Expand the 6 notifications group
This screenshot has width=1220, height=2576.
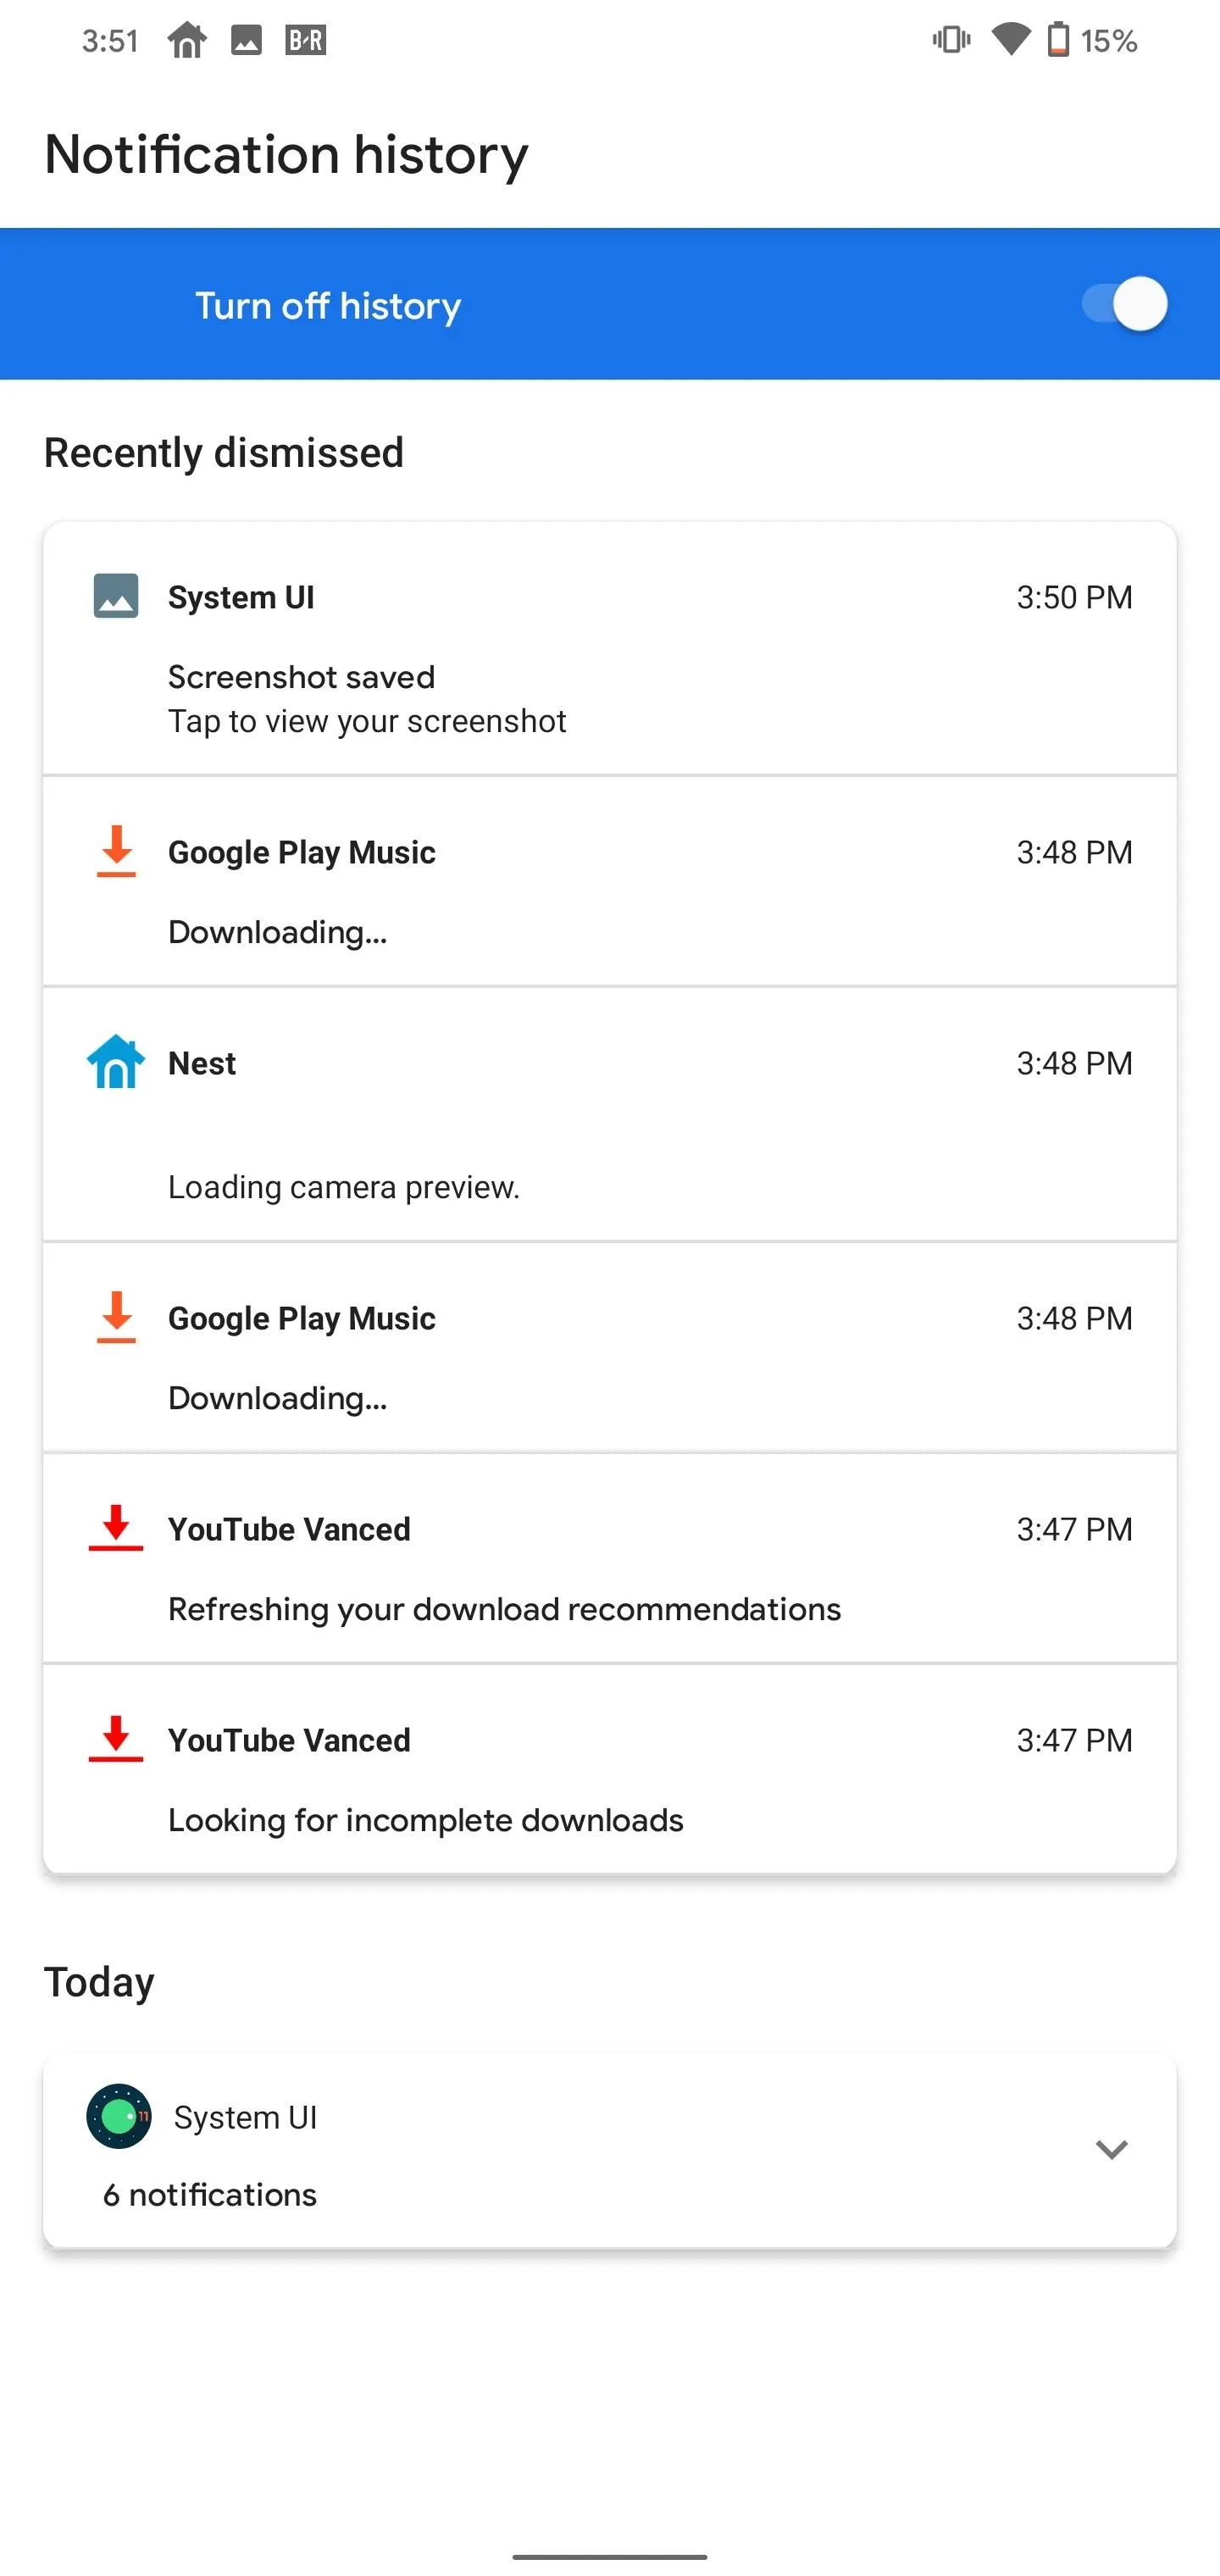[x=210, y=2194]
